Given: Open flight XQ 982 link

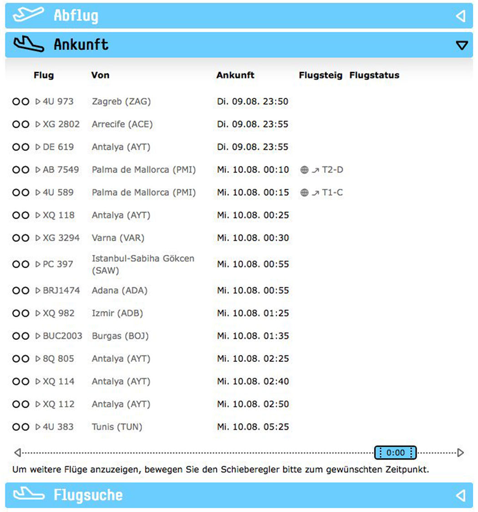Looking at the screenshot, I should 59,313.
